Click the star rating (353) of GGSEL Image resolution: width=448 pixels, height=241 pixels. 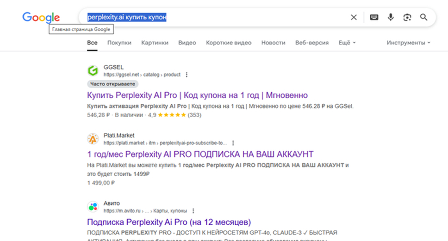click(174, 115)
